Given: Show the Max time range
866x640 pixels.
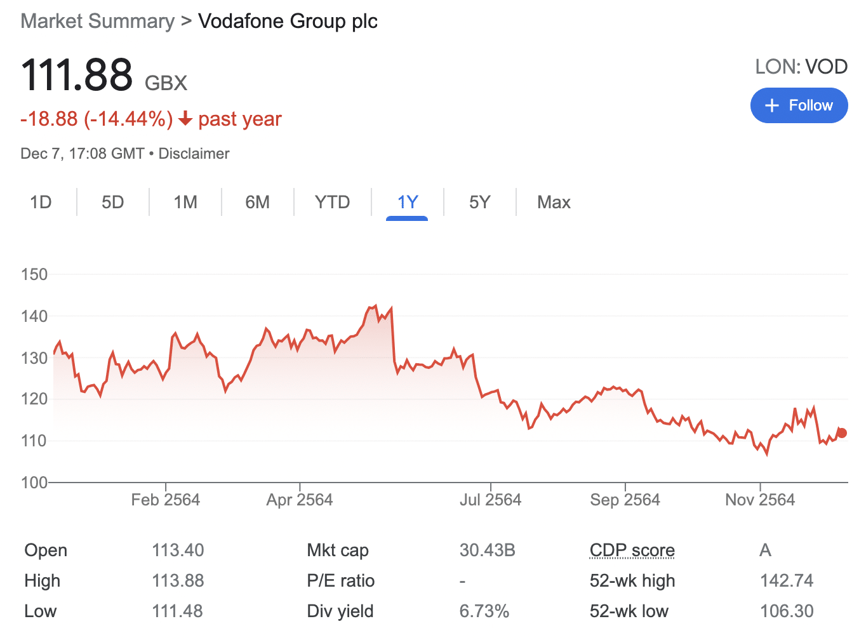Looking at the screenshot, I should pos(554,202).
